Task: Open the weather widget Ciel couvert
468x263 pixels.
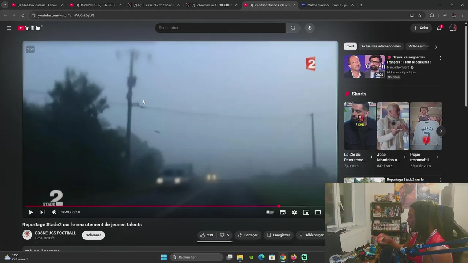Action: tap(16, 257)
